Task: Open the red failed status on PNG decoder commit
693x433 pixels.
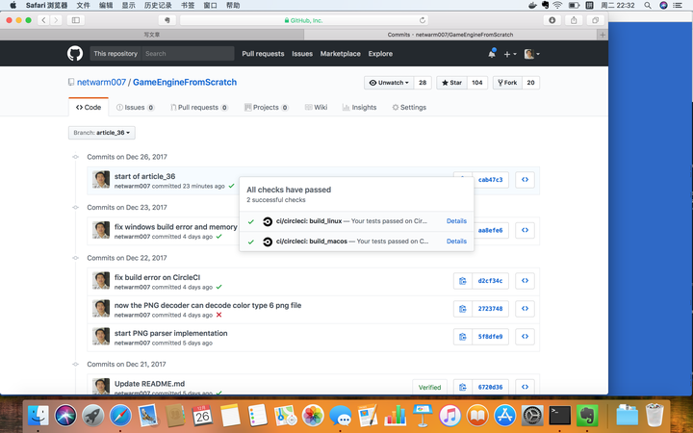Action: (x=218, y=315)
